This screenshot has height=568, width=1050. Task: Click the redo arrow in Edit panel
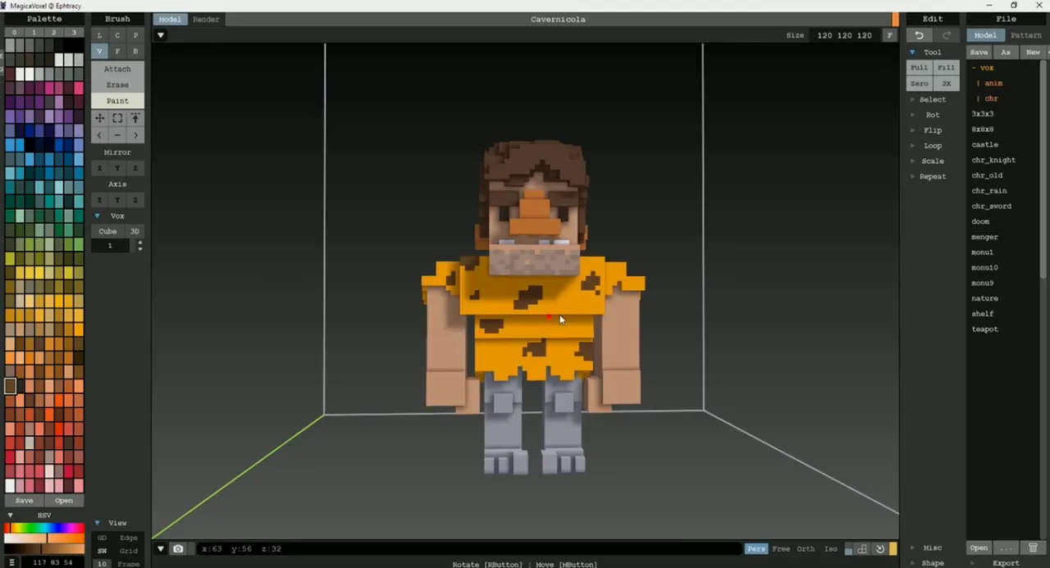tap(947, 35)
